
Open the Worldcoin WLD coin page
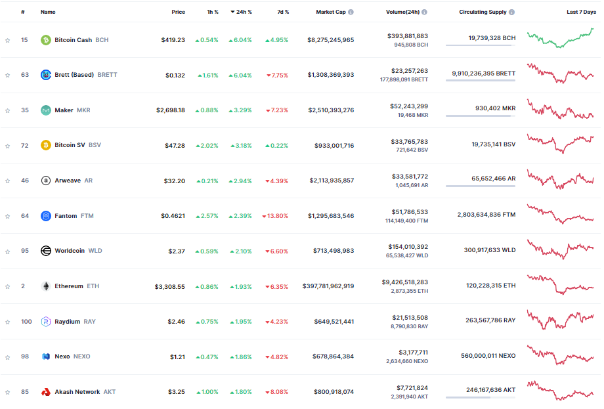(79, 251)
